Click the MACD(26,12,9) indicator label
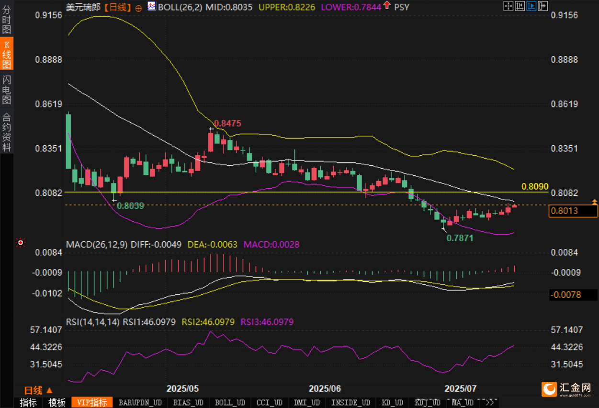The width and height of the screenshot is (599, 408). 97,244
